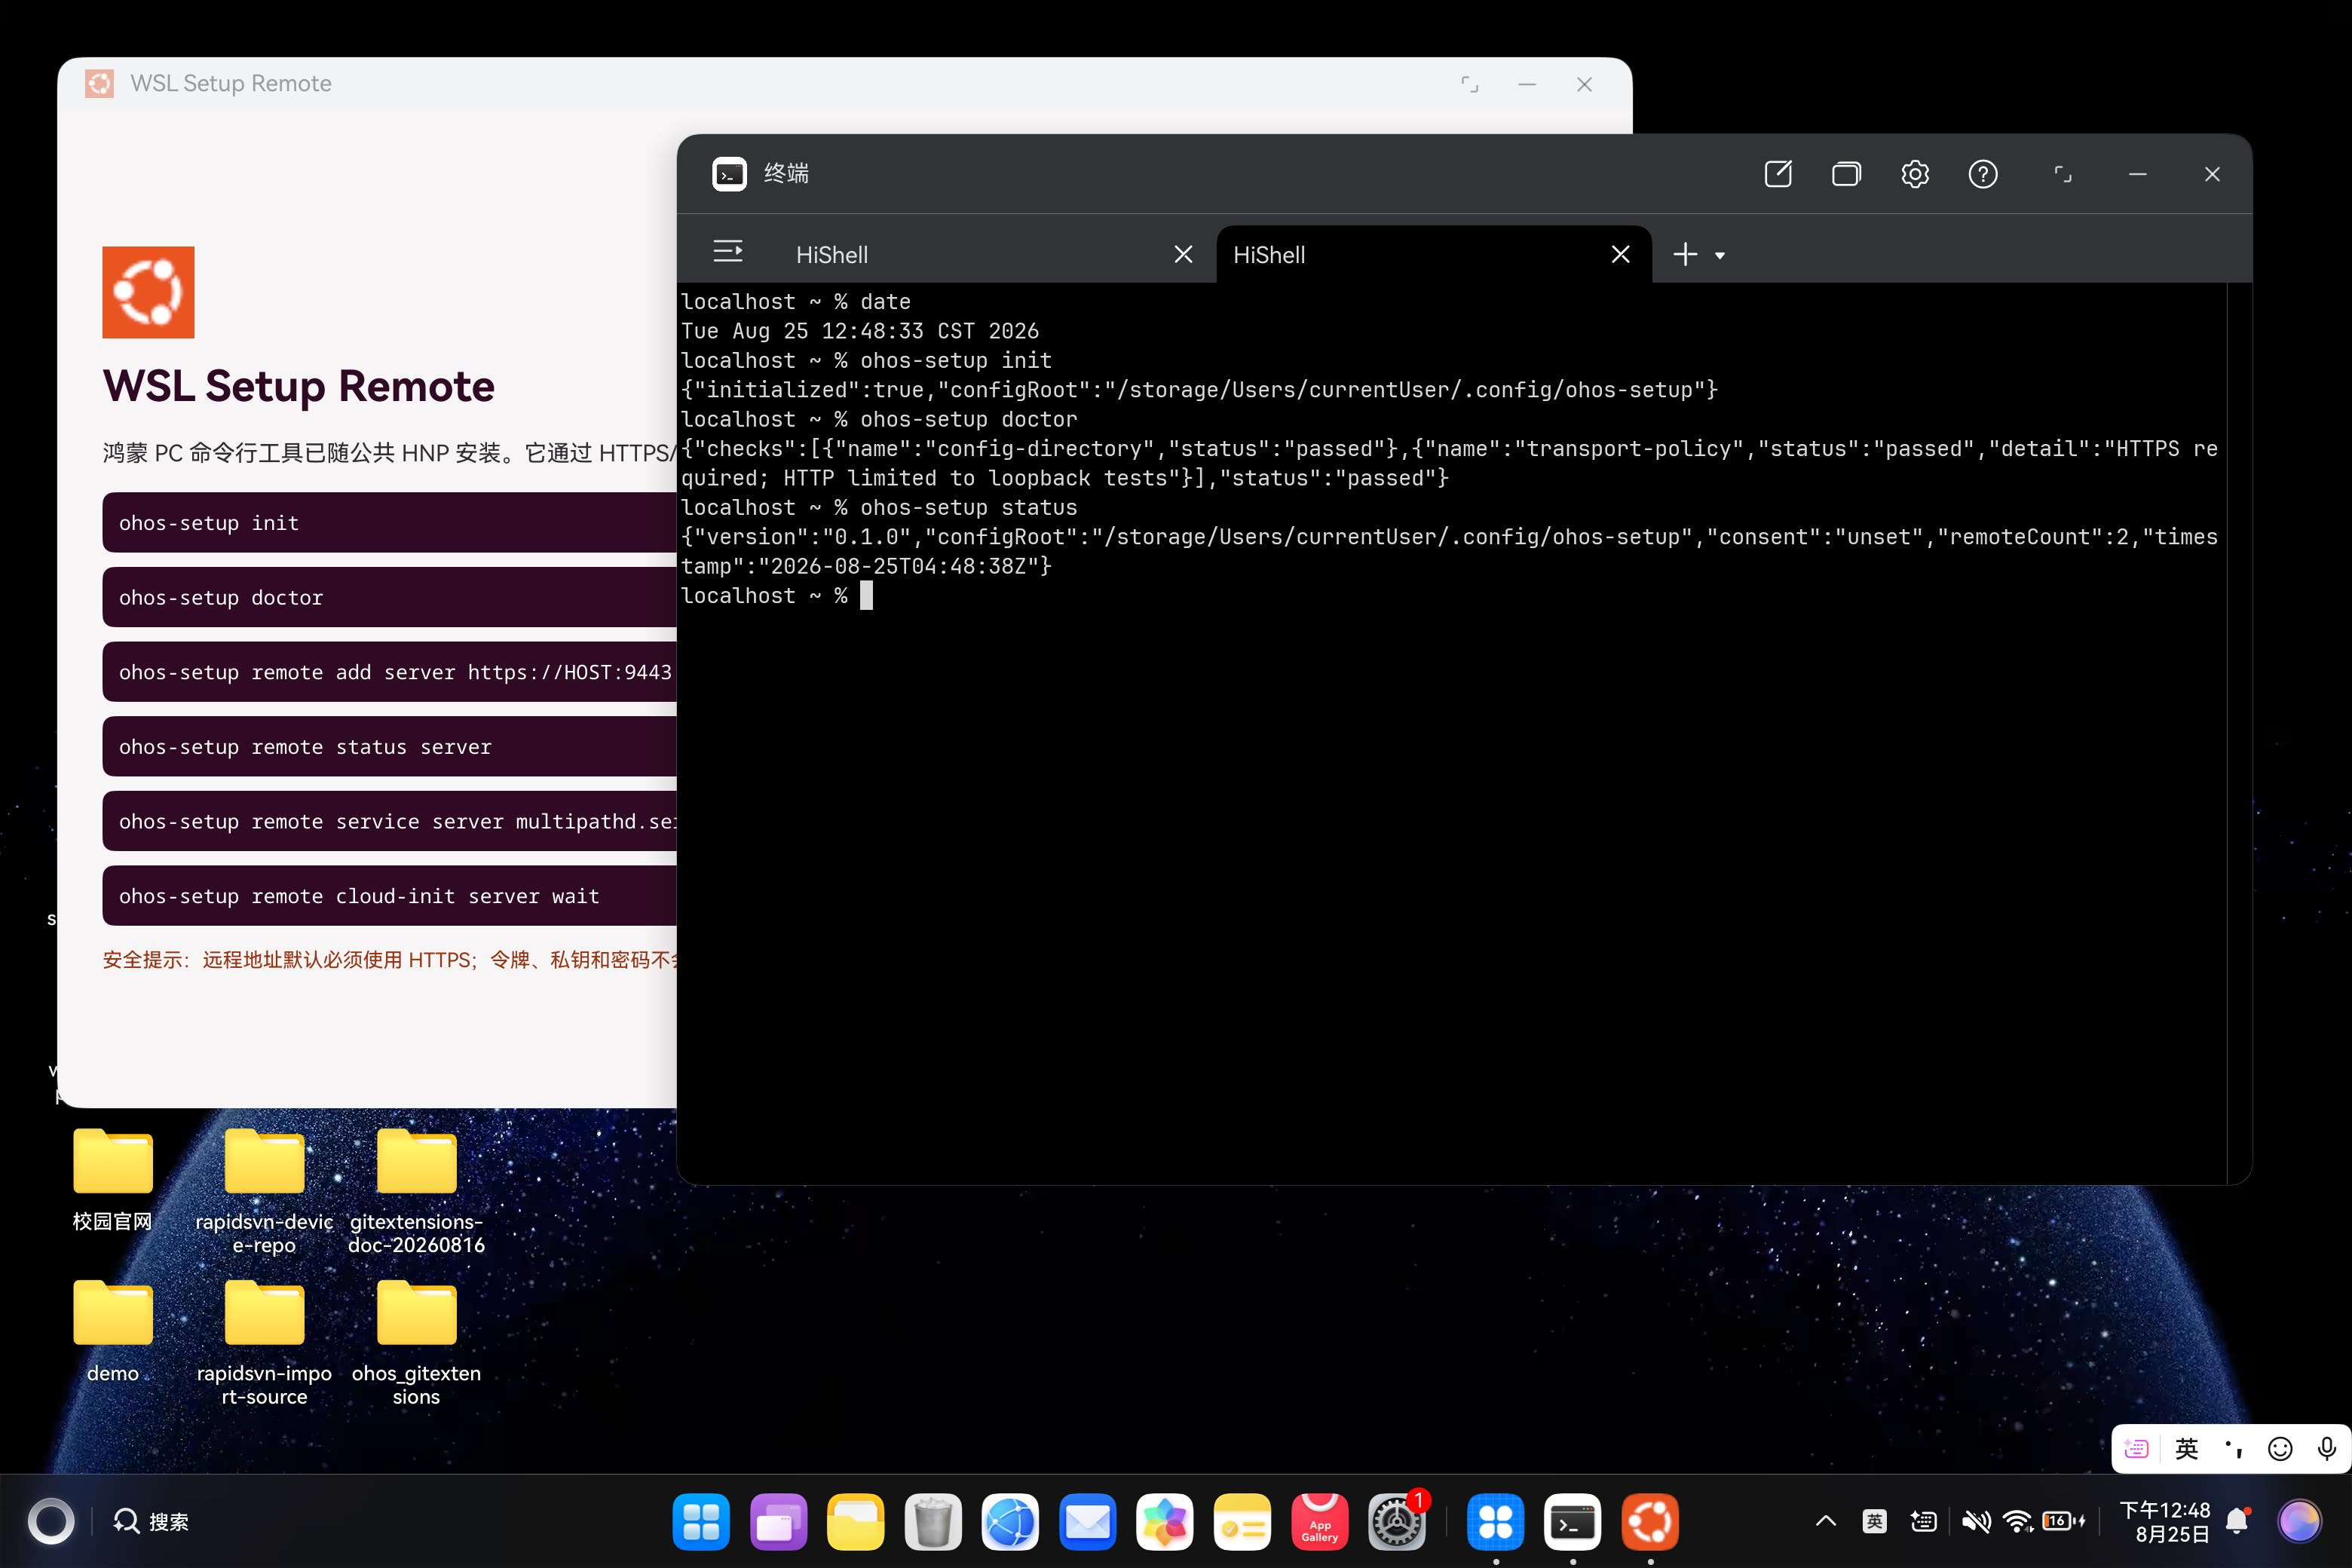Viewport: 2352px width, 1568px height.
Task: Open the blue app launcher grid in the dock
Action: pos(701,1522)
